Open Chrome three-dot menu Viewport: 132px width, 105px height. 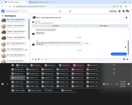tap(130, 6)
